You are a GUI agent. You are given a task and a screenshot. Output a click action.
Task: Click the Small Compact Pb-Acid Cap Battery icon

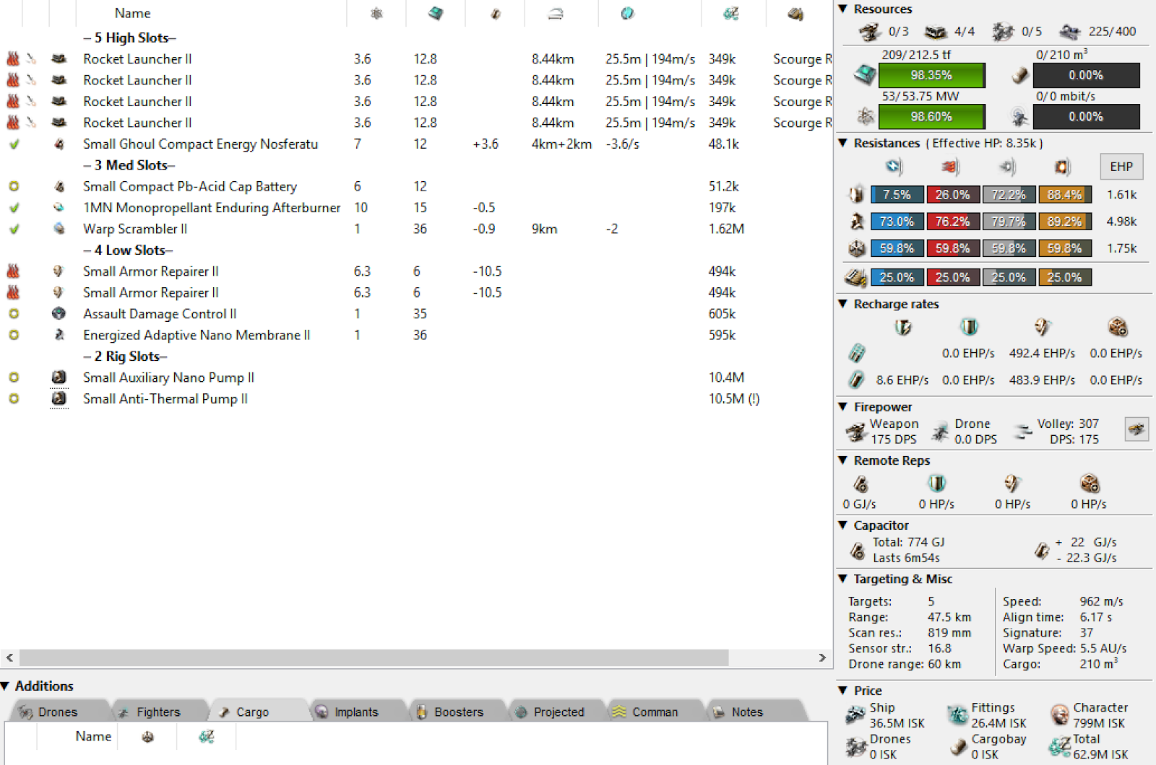click(59, 186)
